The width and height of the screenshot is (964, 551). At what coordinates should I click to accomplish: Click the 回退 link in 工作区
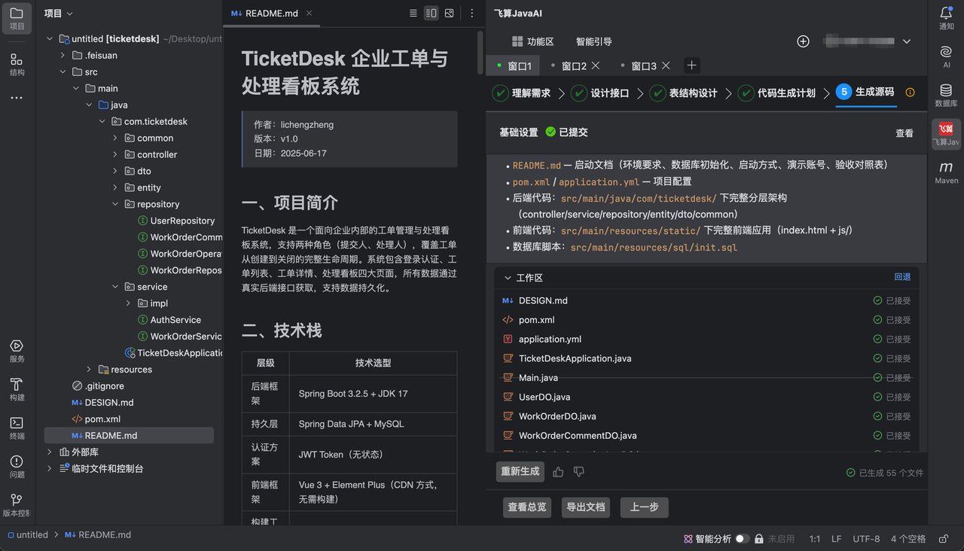tap(902, 277)
